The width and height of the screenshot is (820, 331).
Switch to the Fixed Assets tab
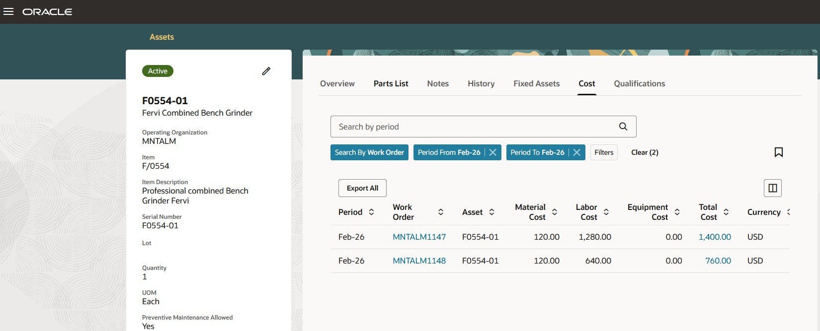point(537,83)
